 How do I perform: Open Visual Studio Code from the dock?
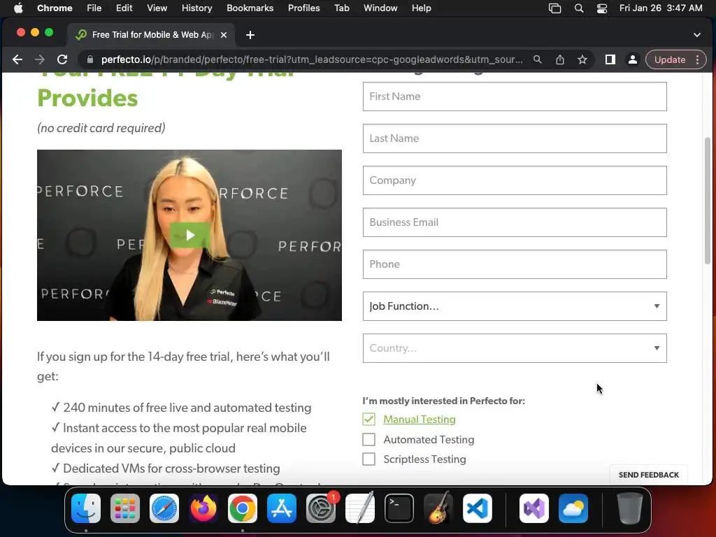point(478,508)
